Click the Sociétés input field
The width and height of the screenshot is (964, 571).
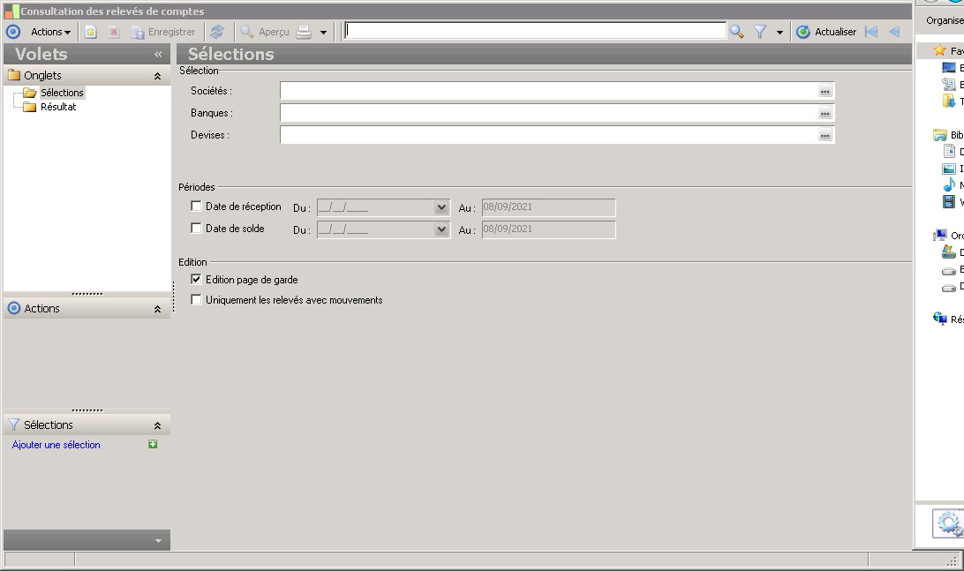click(x=548, y=91)
